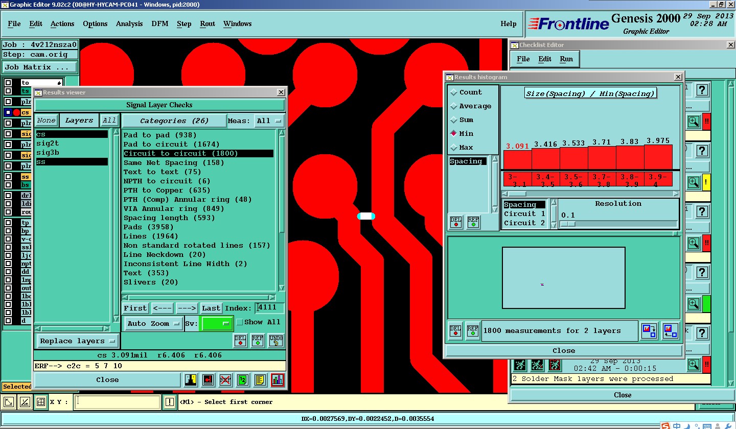Screen dimensions: 736x429
Task: Select the Sum radio option
Action: [x=462, y=120]
